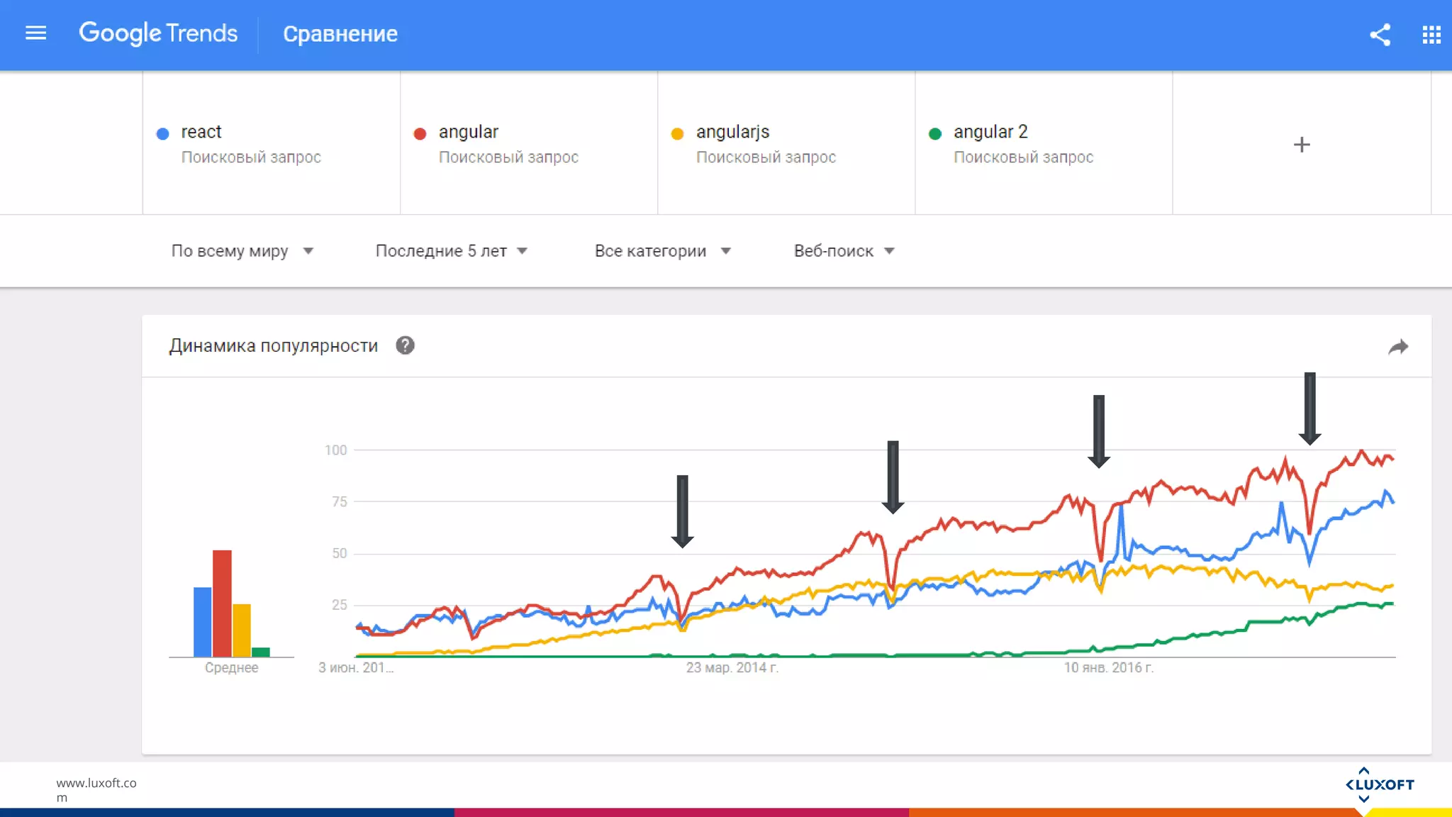Viewport: 1452px width, 817px height.
Task: Click the chart share arrow icon
Action: pos(1397,347)
